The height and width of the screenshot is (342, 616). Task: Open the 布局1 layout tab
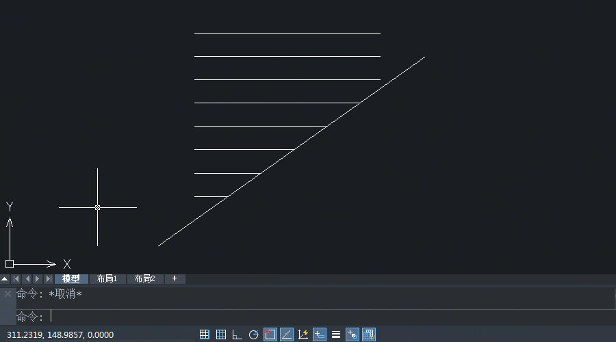point(107,279)
